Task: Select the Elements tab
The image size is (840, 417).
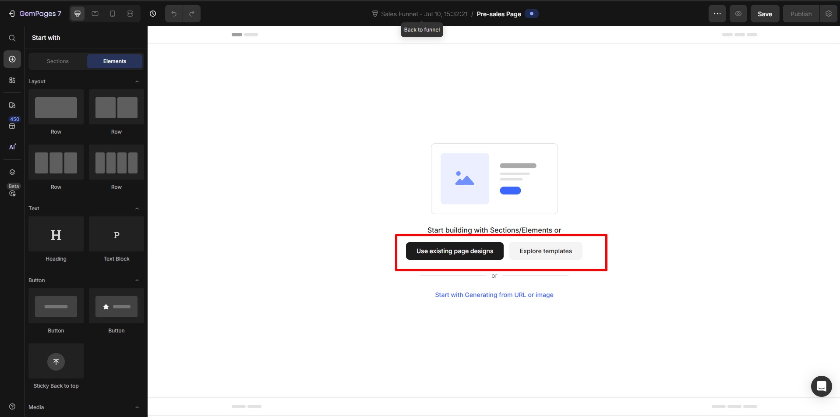Action: [x=115, y=61]
